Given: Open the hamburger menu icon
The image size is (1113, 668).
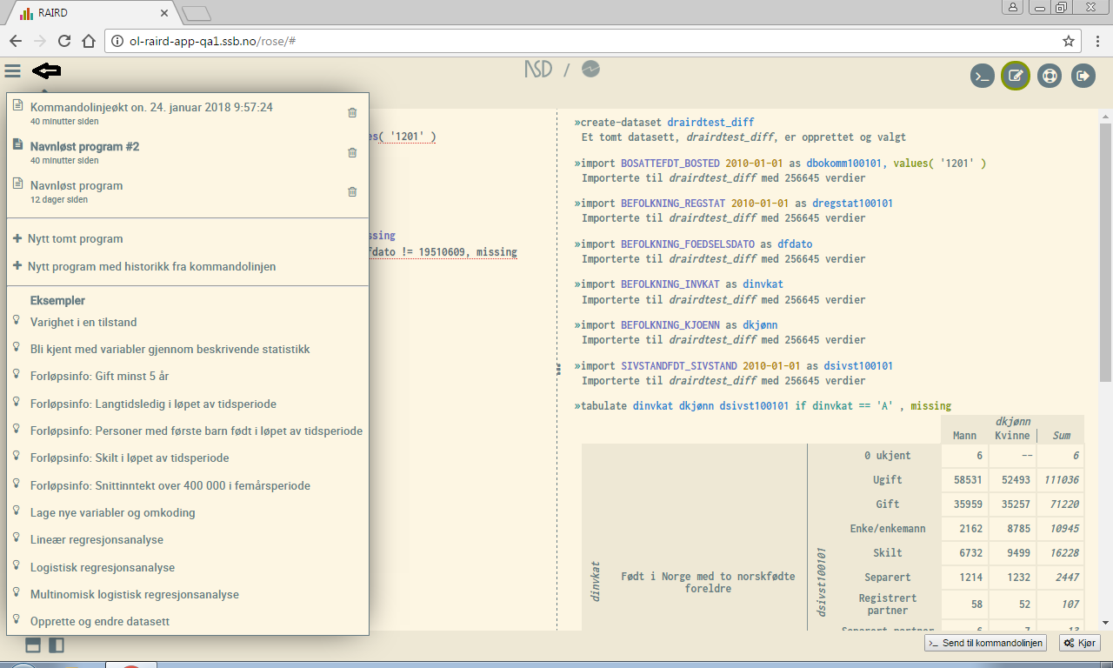Looking at the screenshot, I should pyautogui.click(x=12, y=70).
